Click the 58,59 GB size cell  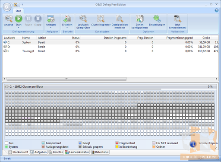pyautogui.click(x=205, y=42)
